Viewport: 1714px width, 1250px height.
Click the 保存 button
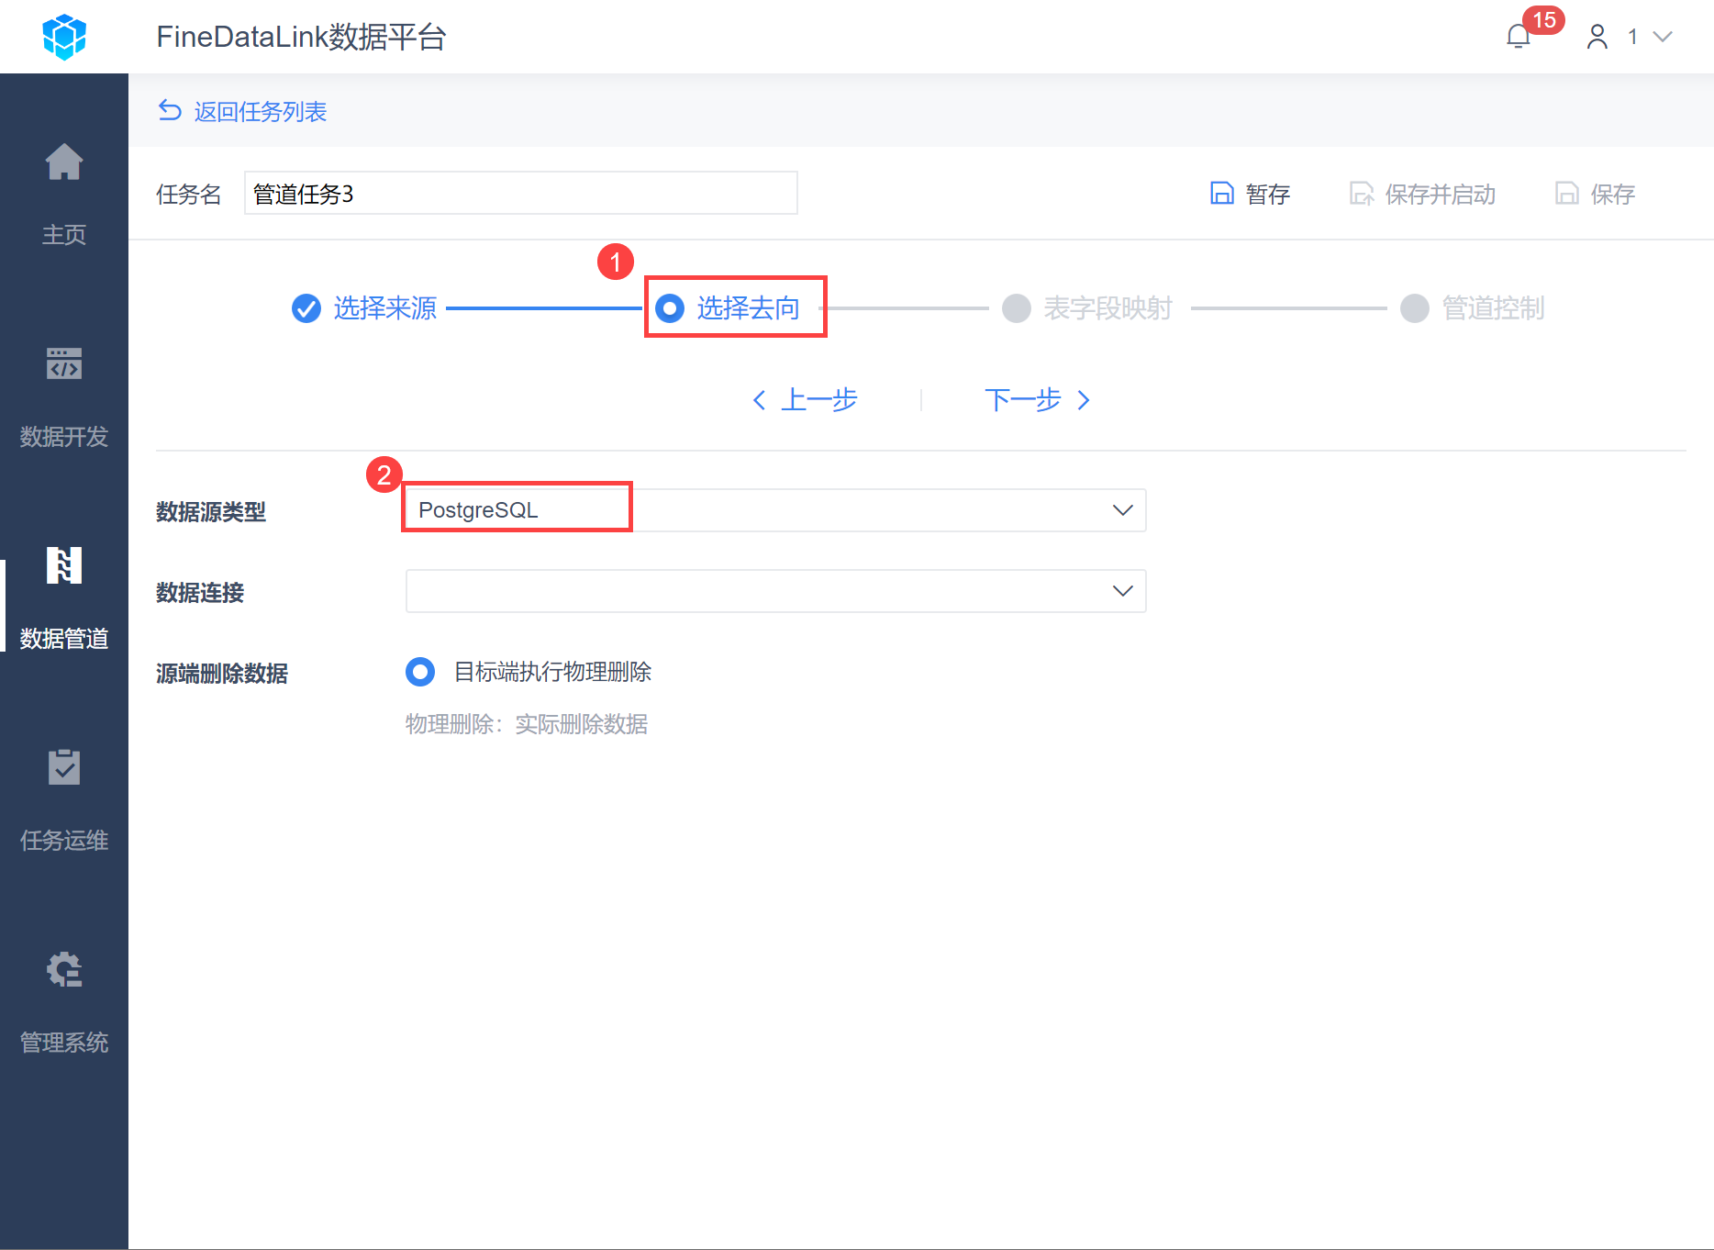1595,194
